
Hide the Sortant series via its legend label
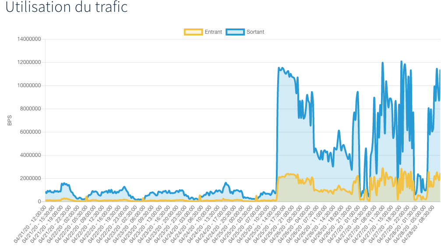coord(255,32)
